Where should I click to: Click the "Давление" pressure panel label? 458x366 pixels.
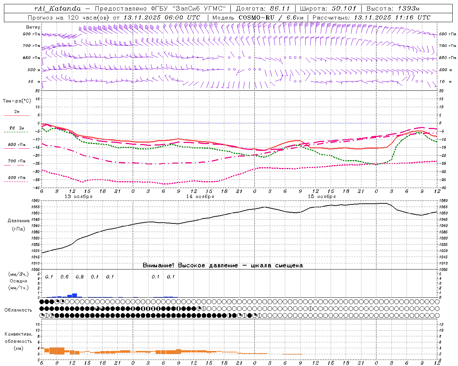19,221
